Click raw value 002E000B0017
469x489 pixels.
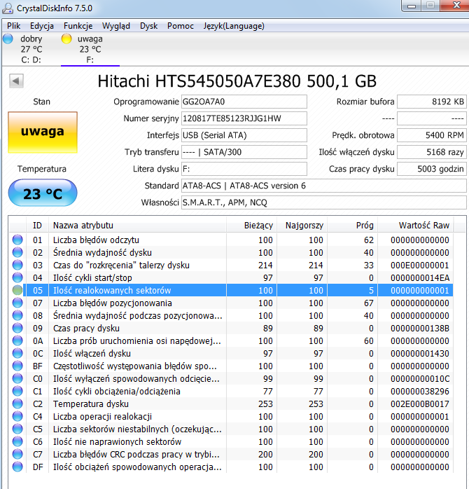420,404
